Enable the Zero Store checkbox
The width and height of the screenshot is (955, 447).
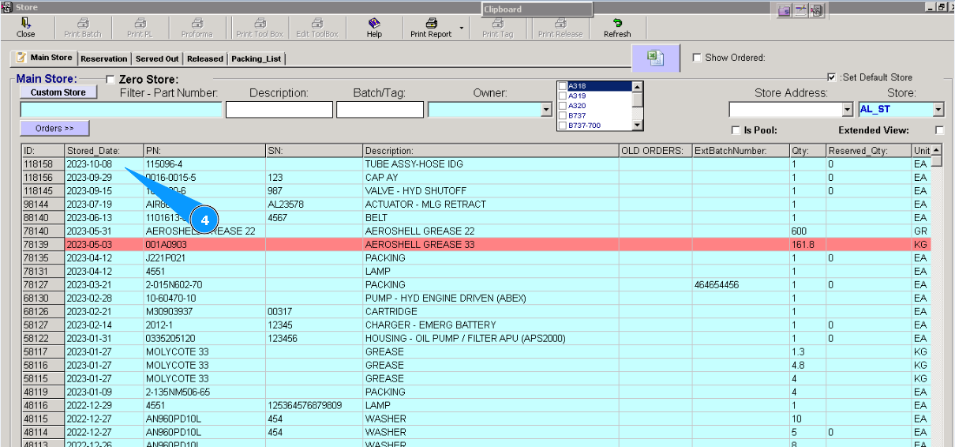click(110, 80)
